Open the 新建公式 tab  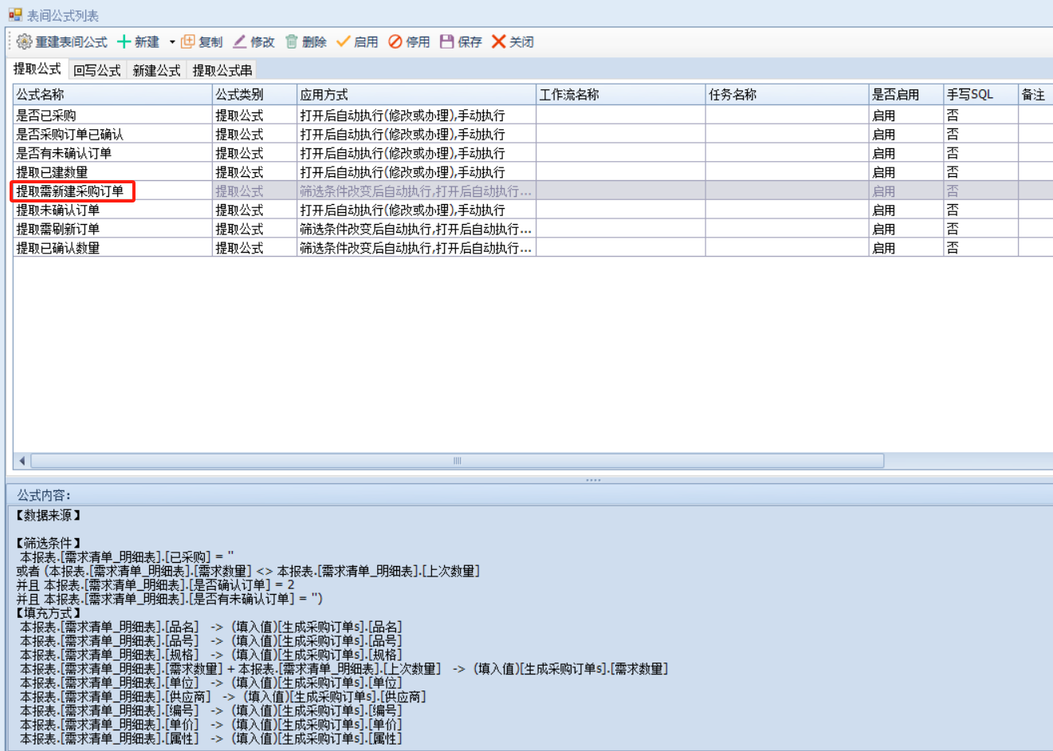(x=156, y=70)
